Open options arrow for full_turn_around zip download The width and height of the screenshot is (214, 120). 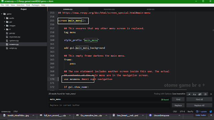[x=70, y=115]
